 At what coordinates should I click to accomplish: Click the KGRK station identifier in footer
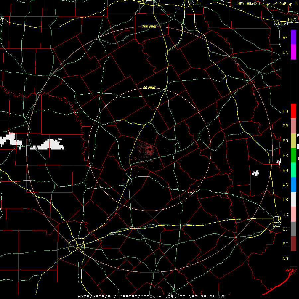click(x=170, y=297)
